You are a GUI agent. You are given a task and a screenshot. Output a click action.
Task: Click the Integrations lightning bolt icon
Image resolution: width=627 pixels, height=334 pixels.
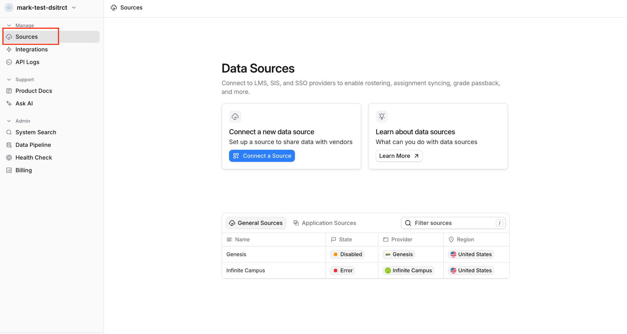click(9, 49)
